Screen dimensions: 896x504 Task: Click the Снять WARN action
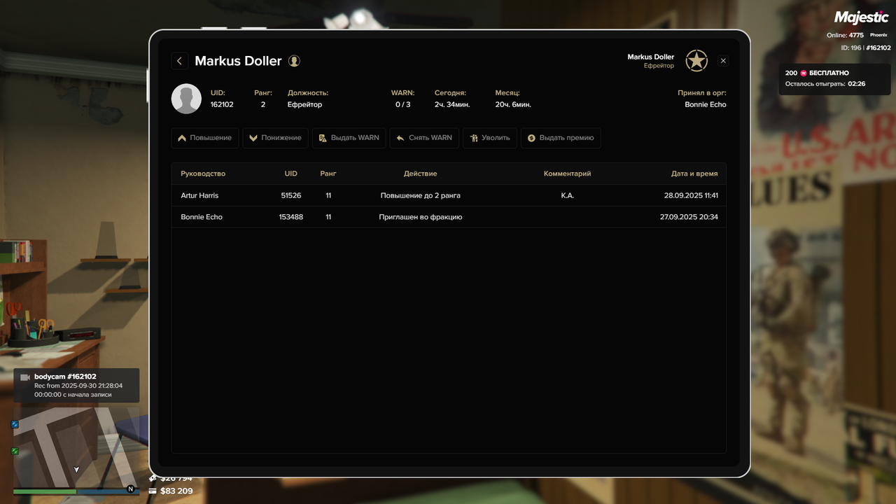point(423,138)
